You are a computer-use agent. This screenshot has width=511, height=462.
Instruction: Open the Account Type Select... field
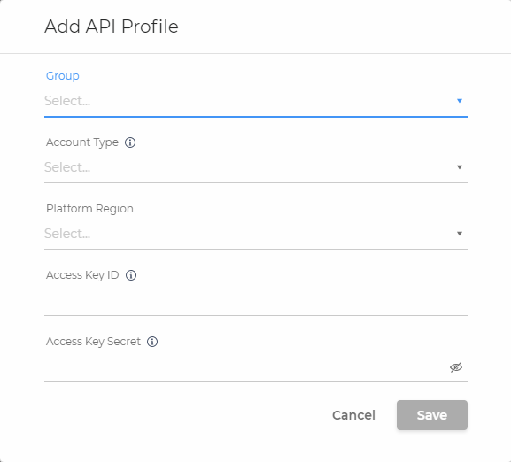(x=256, y=167)
